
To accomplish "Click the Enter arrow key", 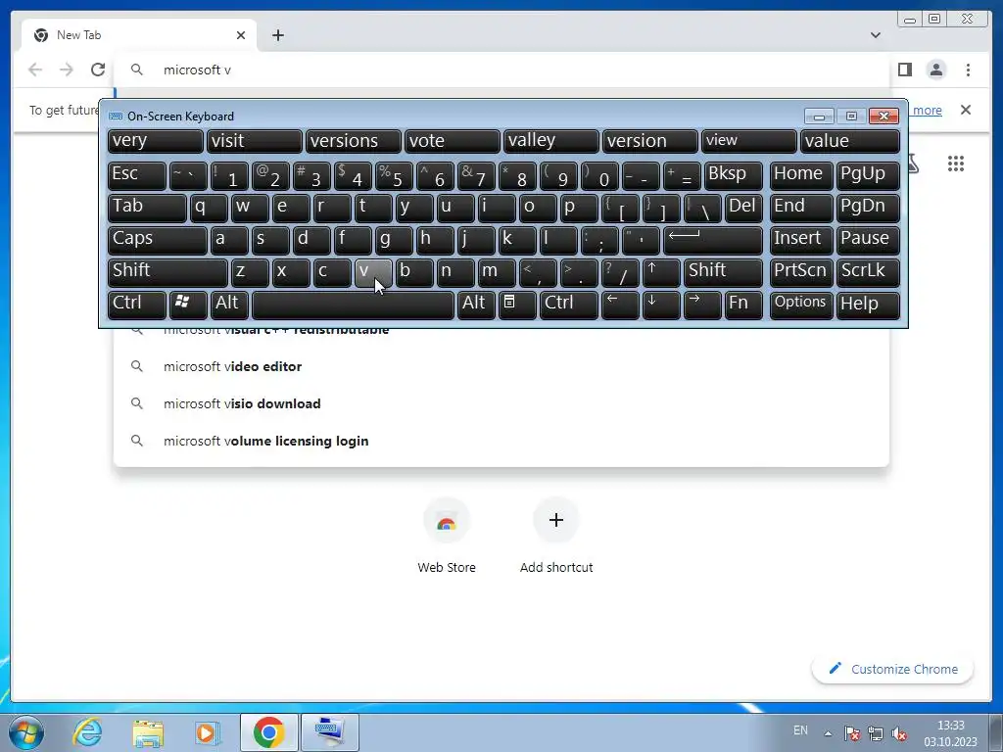I will coord(713,241).
